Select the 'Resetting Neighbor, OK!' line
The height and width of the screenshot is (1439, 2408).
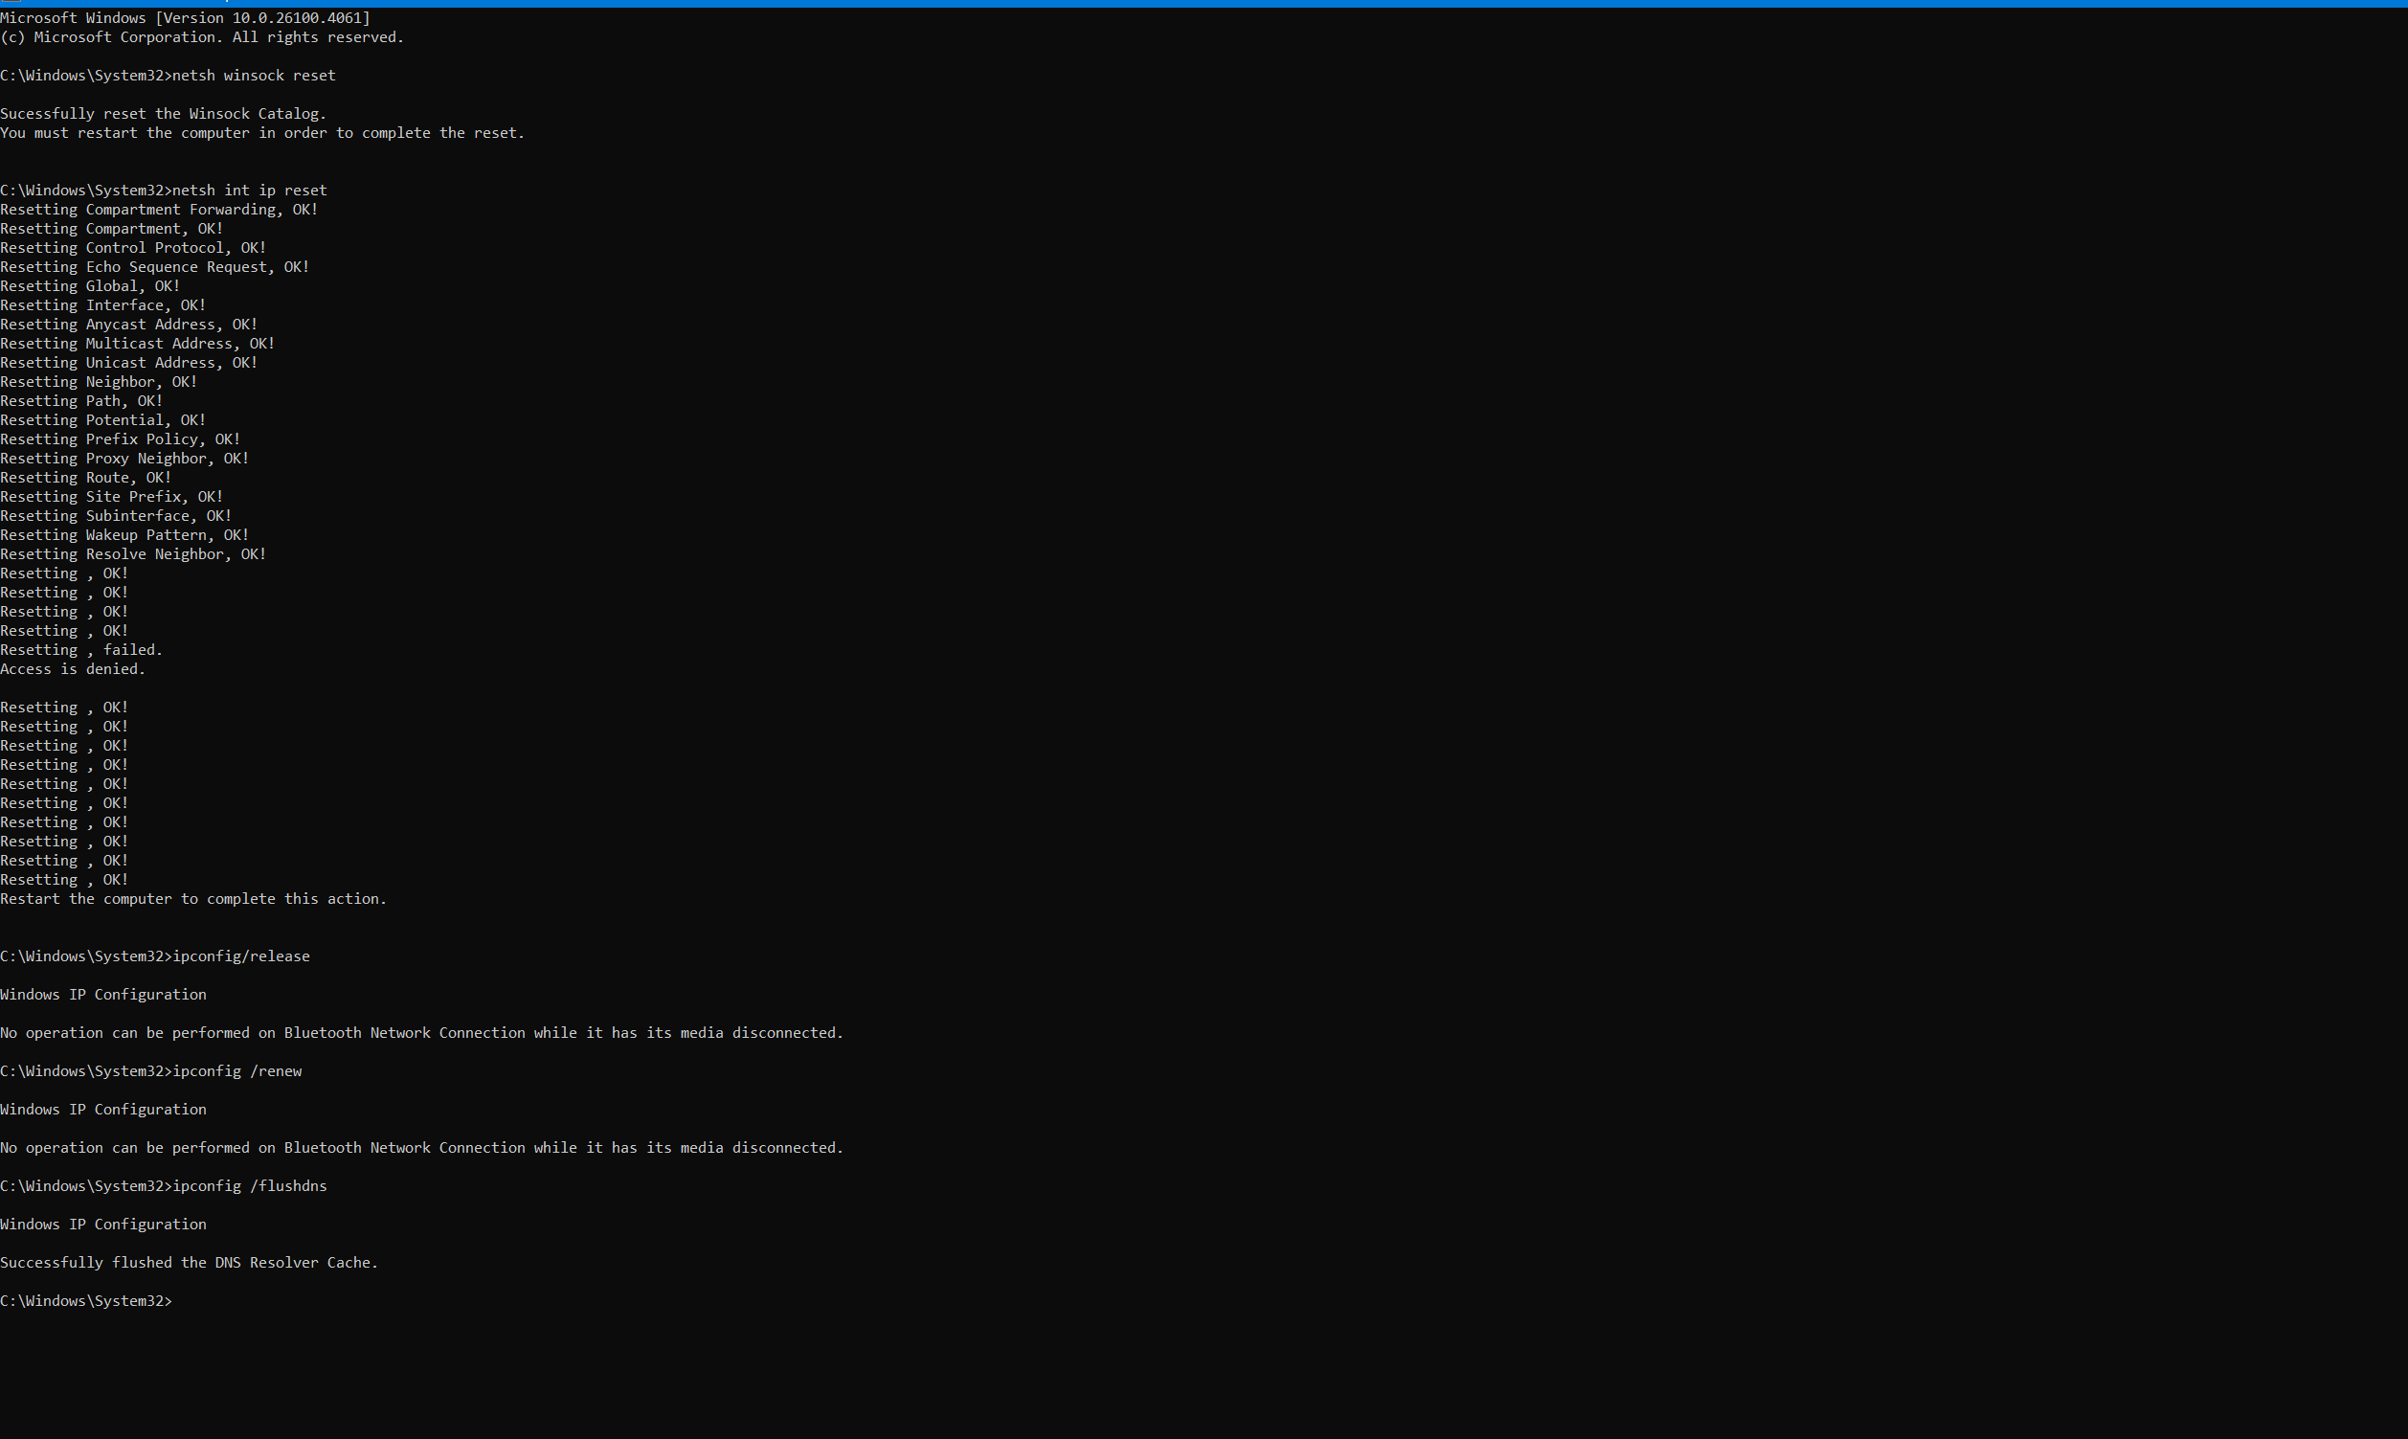[99, 382]
